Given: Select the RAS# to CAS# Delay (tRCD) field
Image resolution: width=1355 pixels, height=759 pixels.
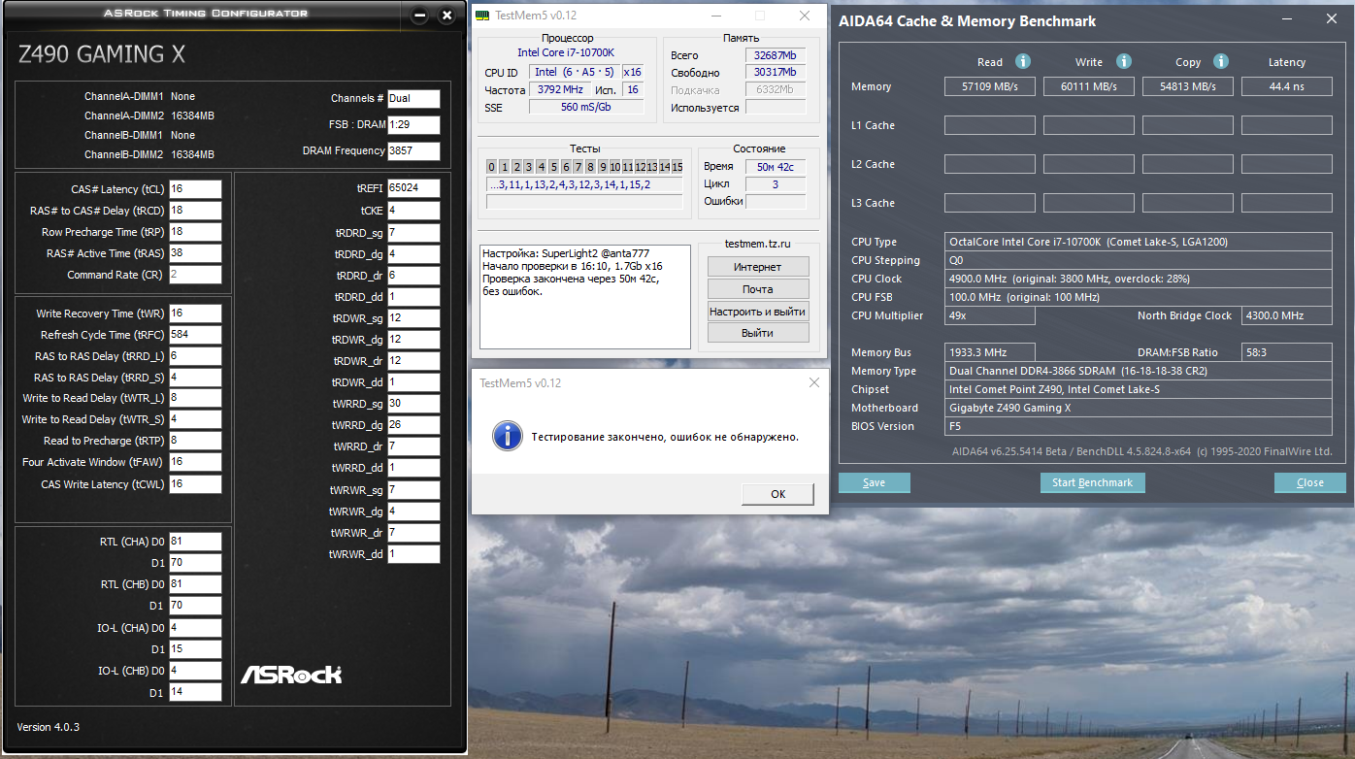Looking at the screenshot, I should 195,211.
